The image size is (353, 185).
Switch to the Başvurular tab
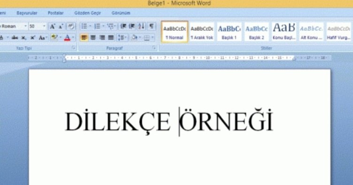coord(27,13)
